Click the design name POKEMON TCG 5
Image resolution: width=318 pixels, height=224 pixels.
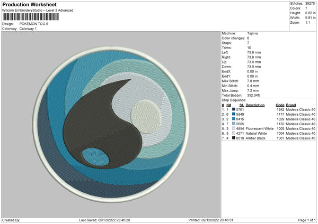[34, 24]
